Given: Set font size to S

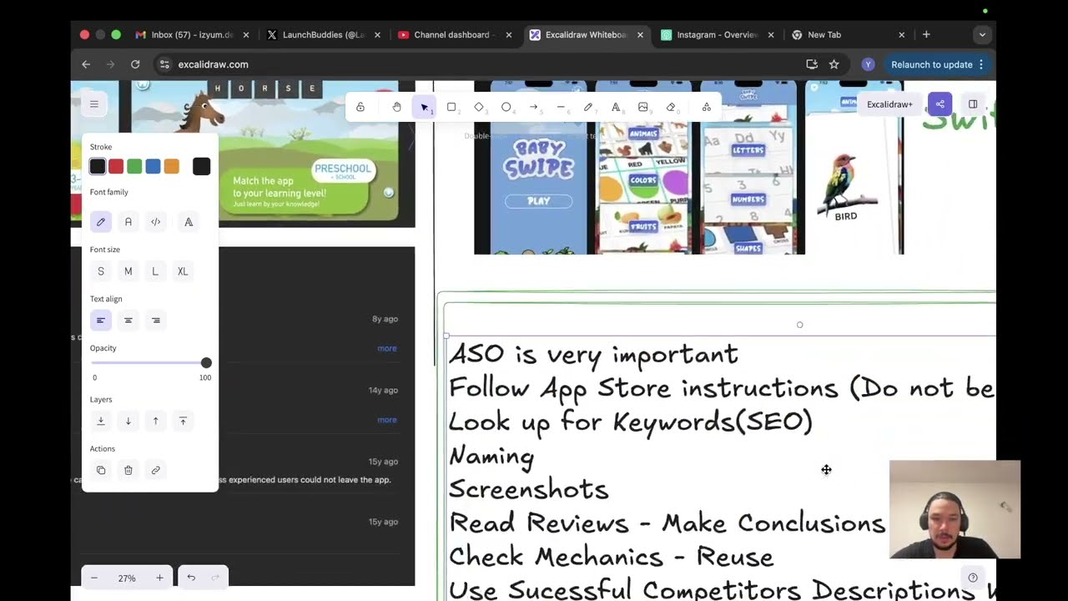Looking at the screenshot, I should coord(101,271).
